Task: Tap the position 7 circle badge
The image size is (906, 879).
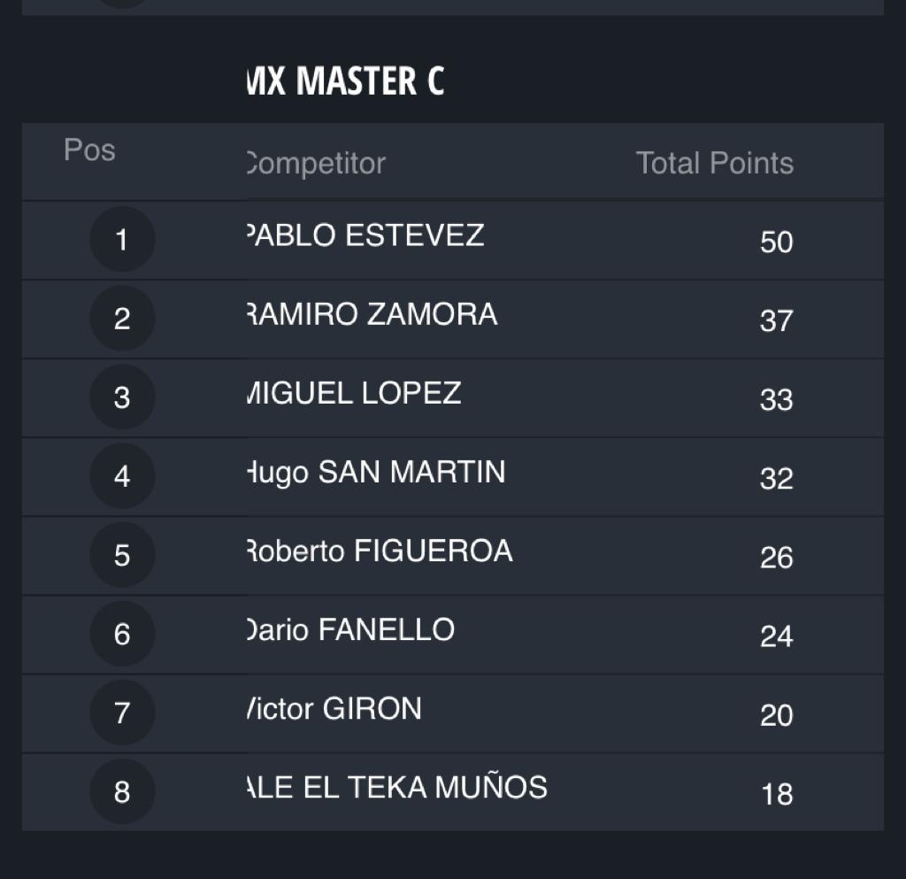Action: tap(122, 713)
